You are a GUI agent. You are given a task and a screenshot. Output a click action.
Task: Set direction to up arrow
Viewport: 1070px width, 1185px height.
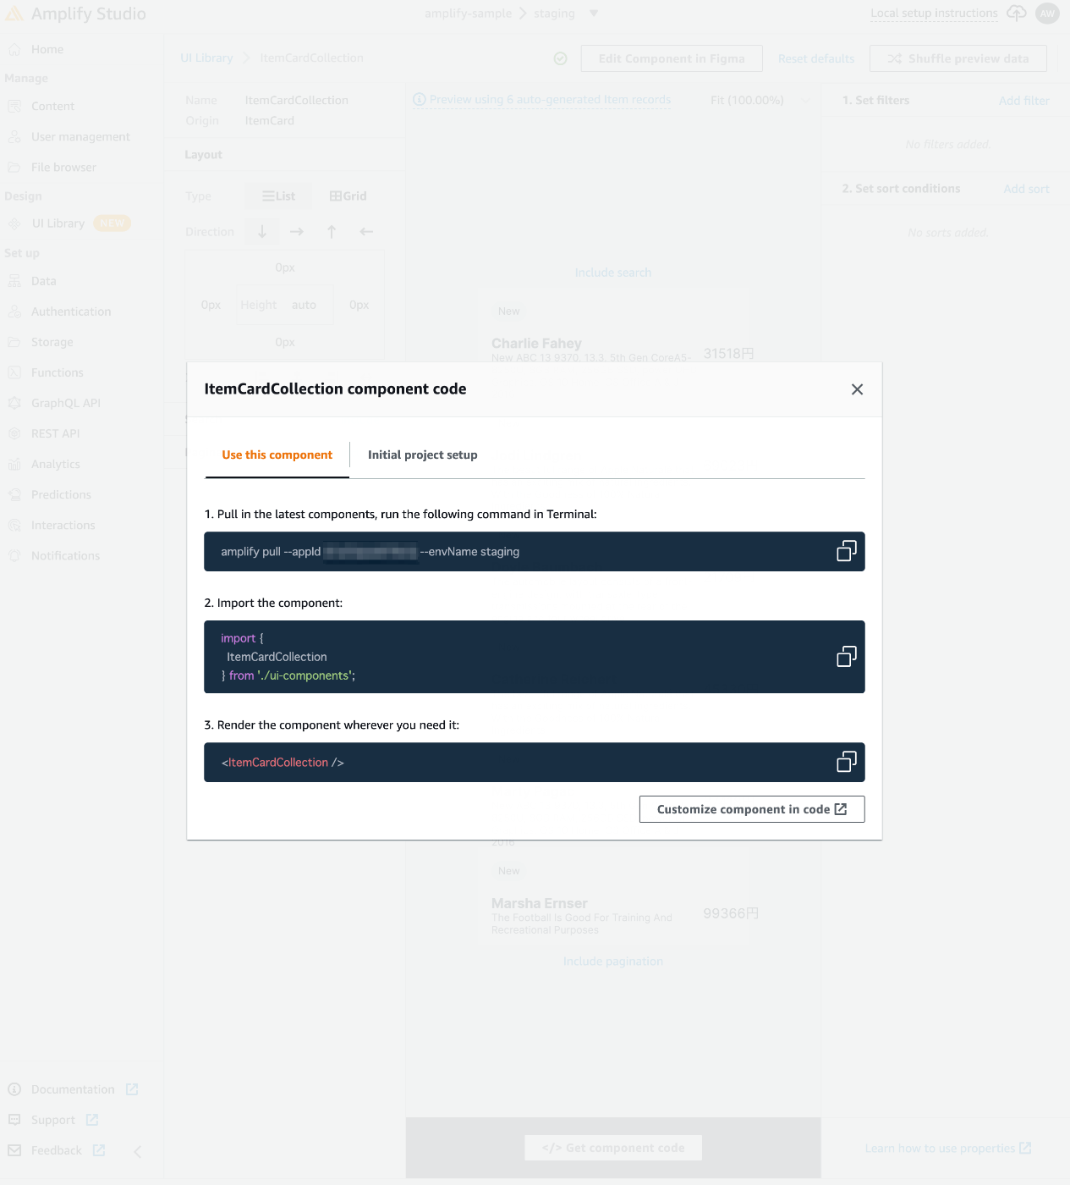pos(332,231)
